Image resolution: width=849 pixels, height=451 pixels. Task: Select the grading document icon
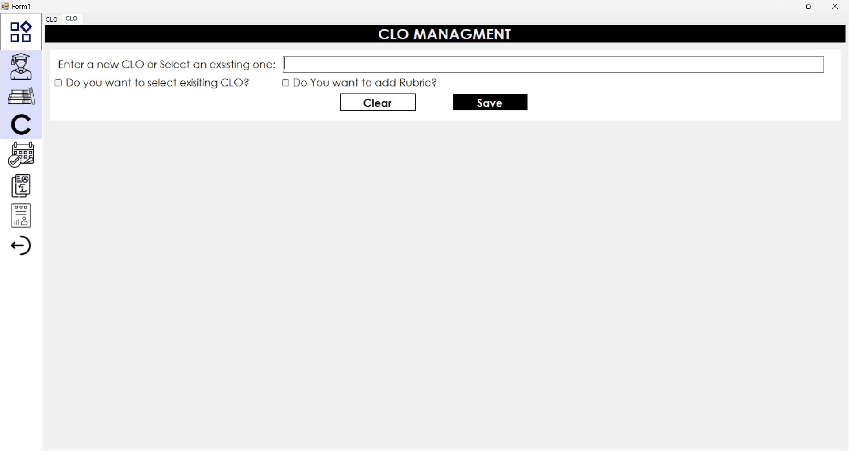click(x=21, y=186)
